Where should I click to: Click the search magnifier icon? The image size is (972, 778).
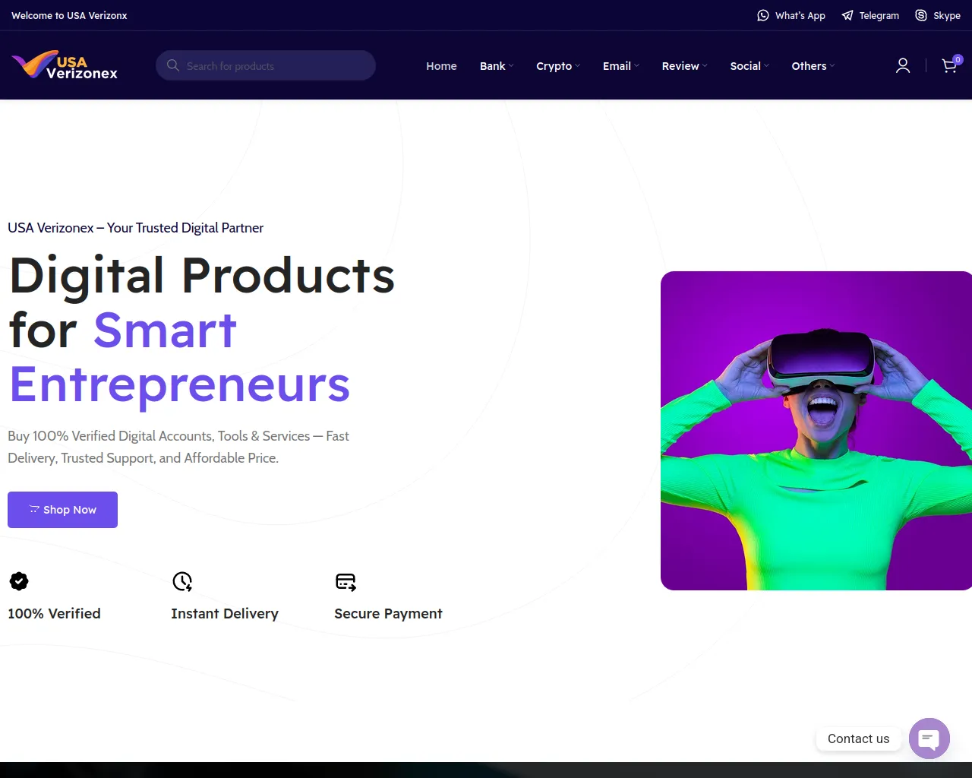click(x=173, y=65)
